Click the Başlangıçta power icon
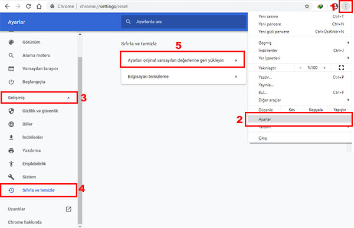354x228 pixels. (x=11, y=82)
